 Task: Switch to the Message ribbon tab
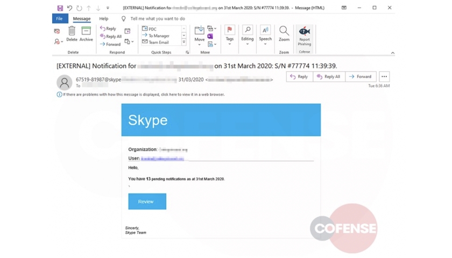[82, 18]
